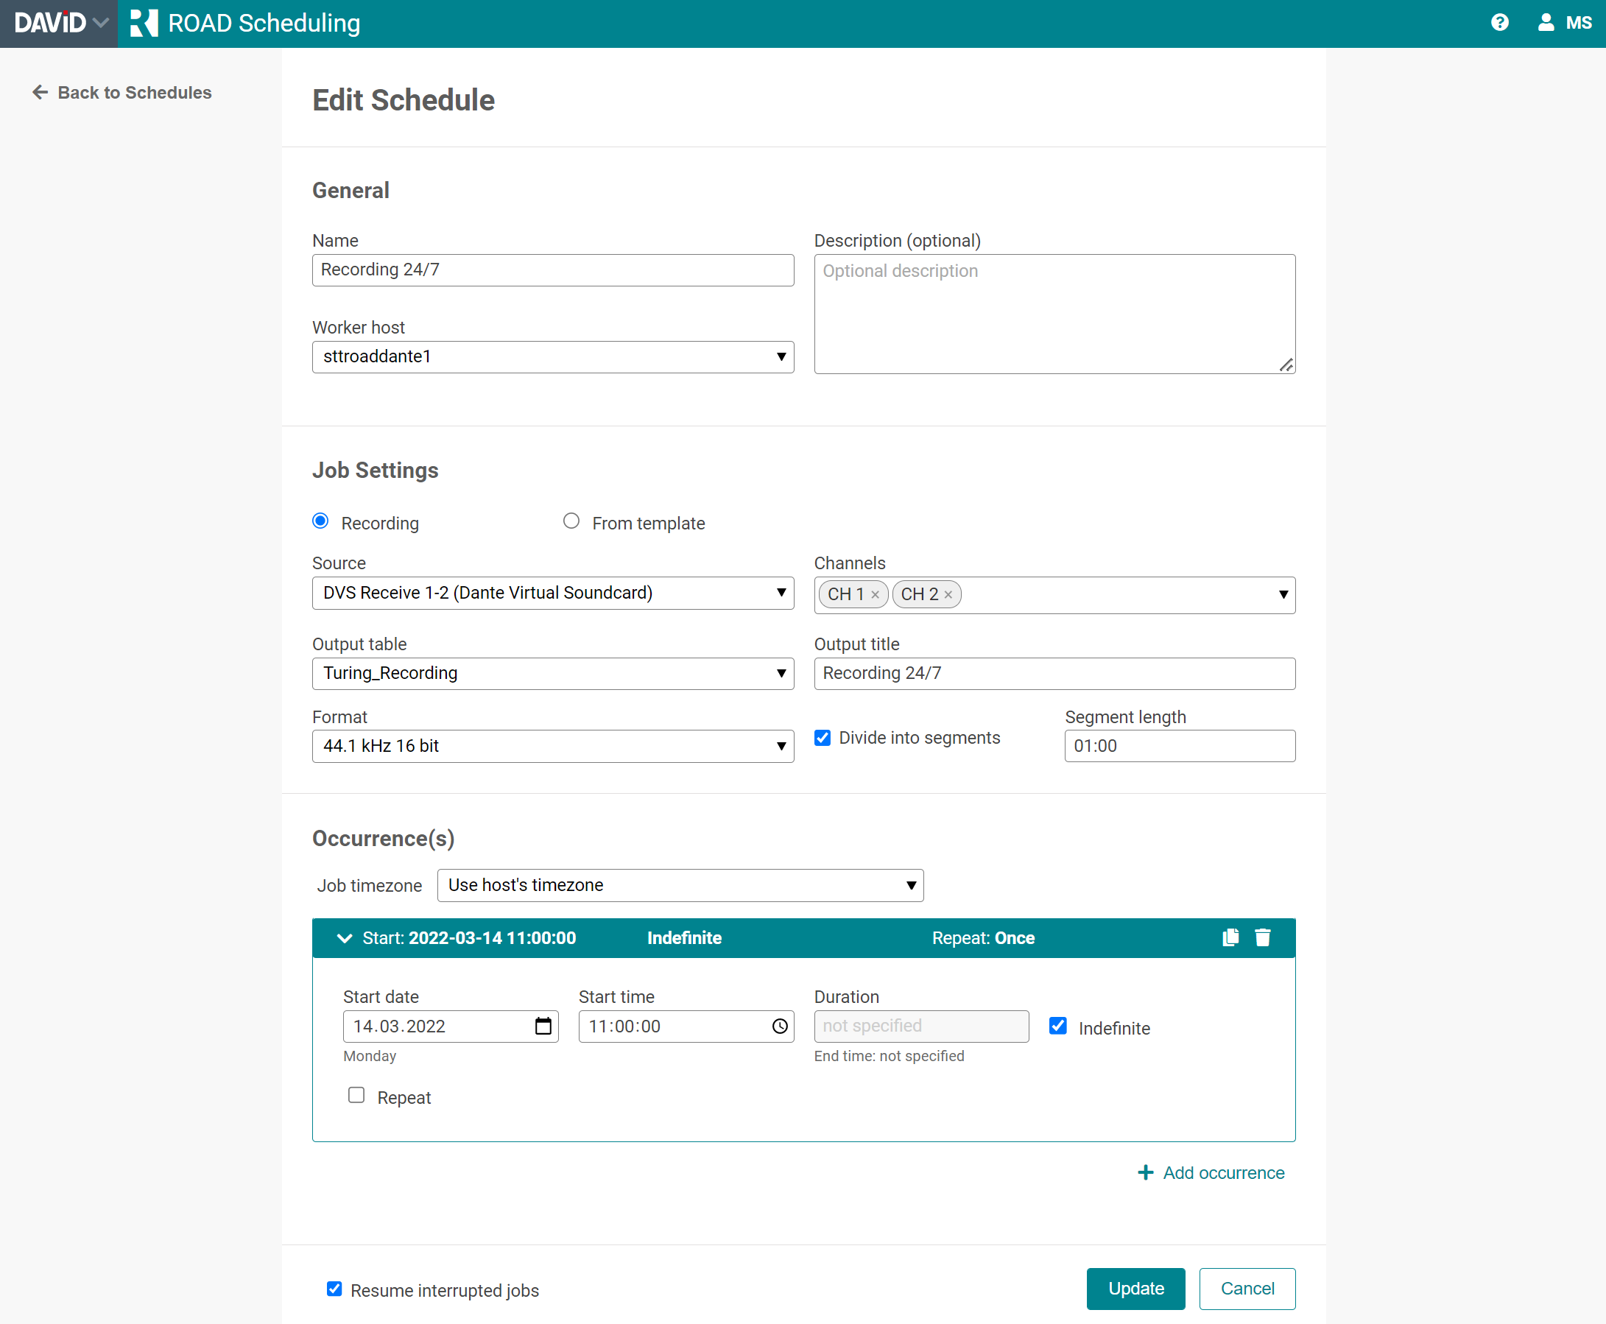Toggle Resume interrupted jobs checkbox
Viewport: 1606px width, 1324px height.
coord(334,1289)
